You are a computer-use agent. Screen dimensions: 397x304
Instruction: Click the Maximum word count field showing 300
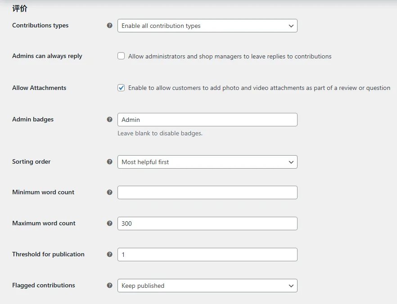[208, 224]
